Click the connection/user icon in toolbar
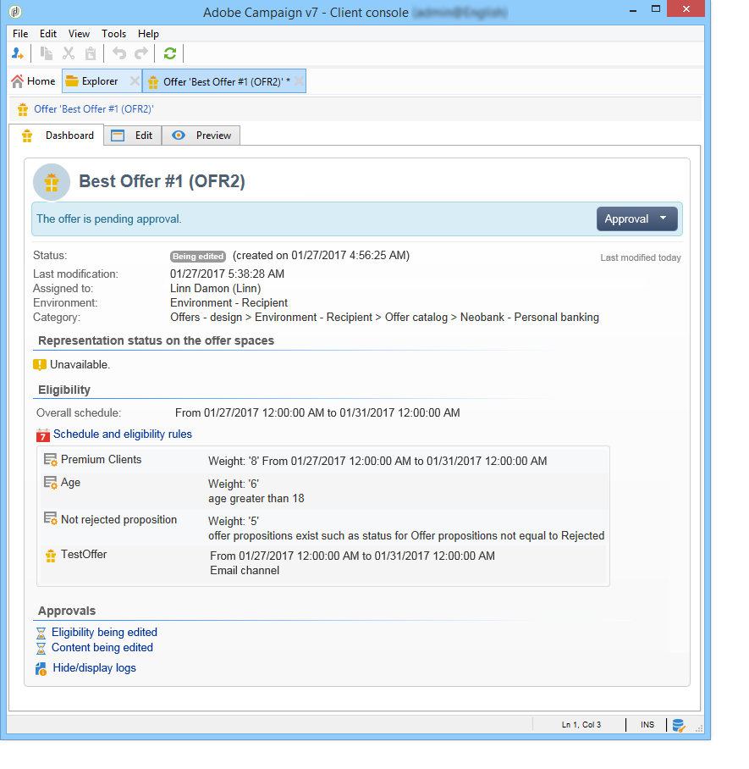 point(17,53)
